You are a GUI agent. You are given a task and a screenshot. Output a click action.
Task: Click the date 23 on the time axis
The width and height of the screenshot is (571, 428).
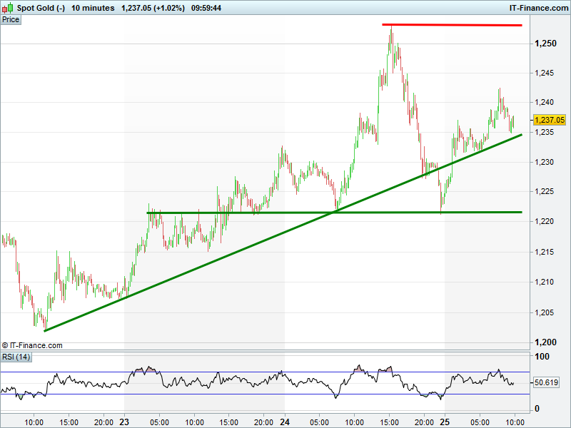tap(124, 422)
